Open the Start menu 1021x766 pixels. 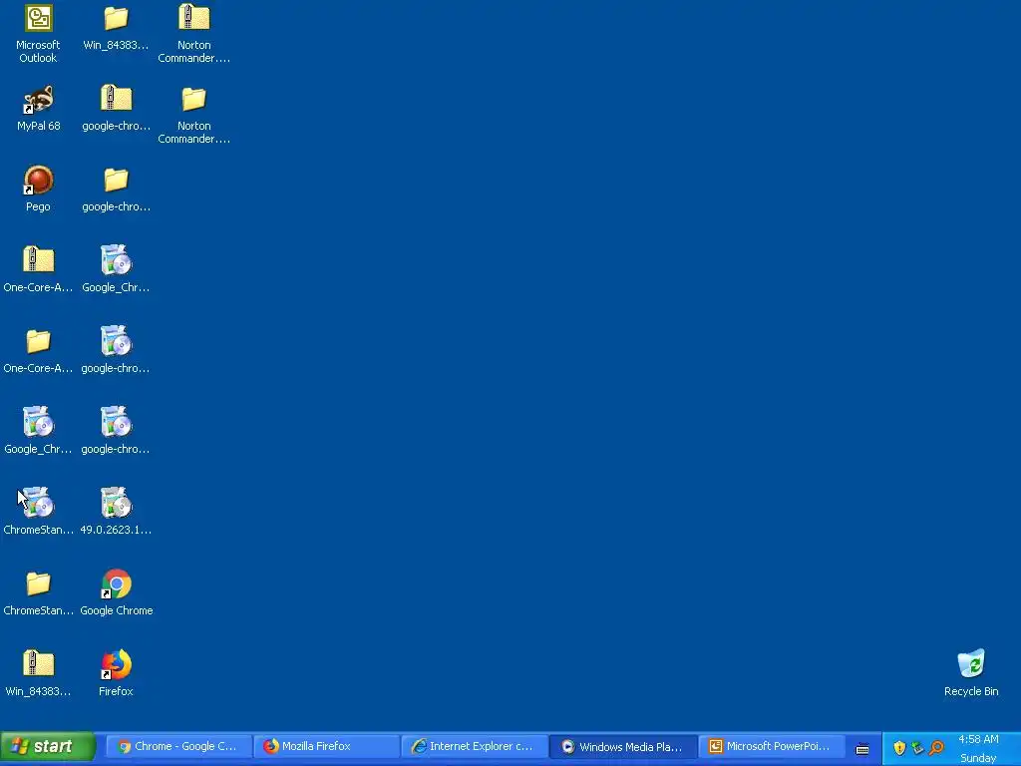pos(48,746)
